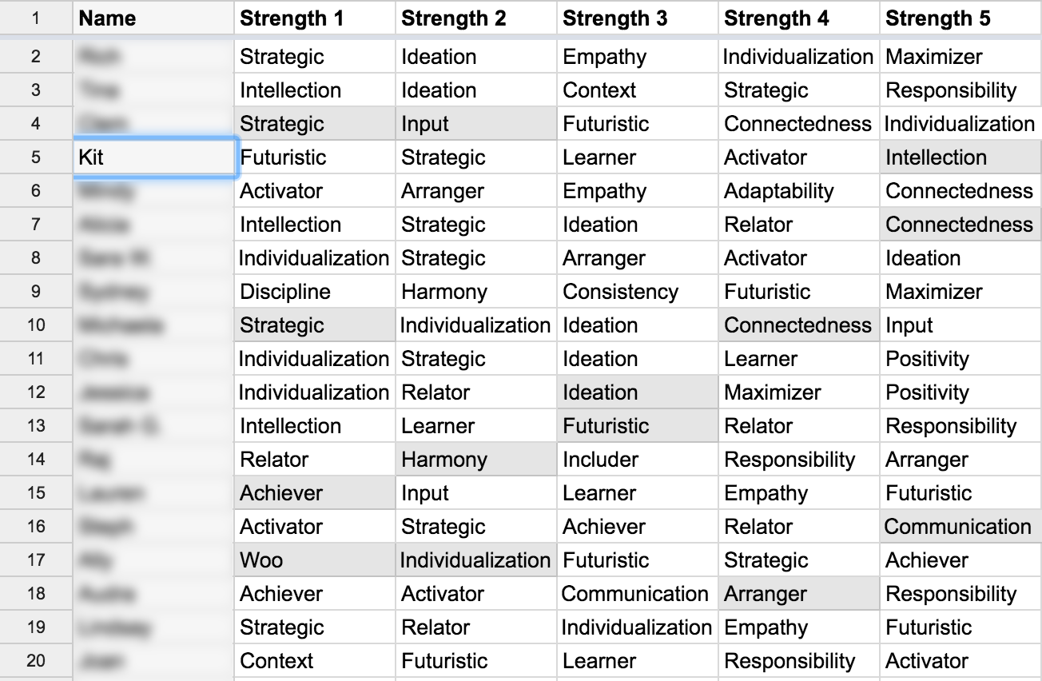Click the Woo cell in row 17
1042x681 pixels.
tap(316, 560)
